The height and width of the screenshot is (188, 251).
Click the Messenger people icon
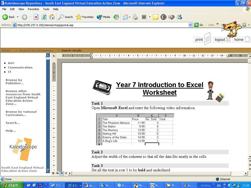coord(179,17)
